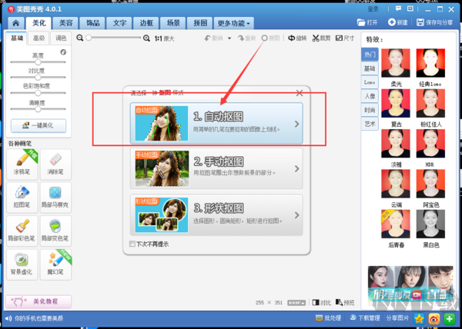The image size is (462, 329).
Task: Select the 涂鸦笔 brush tool
Action: (x=22, y=164)
